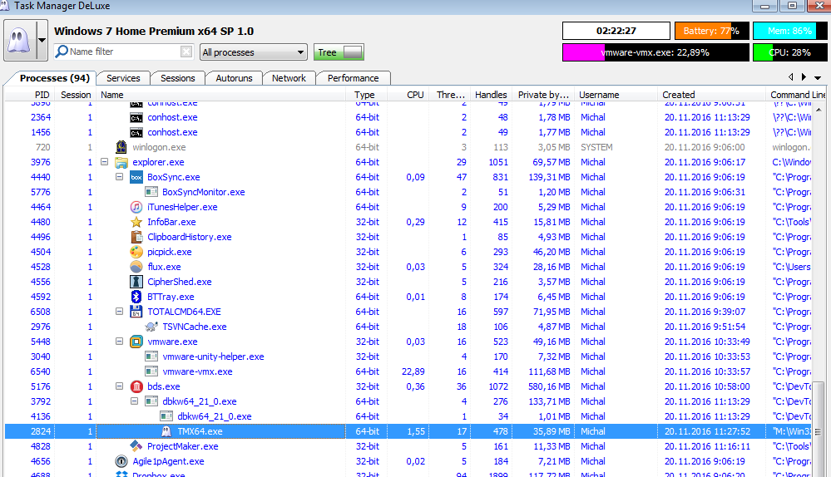
Task: Click the Mem 86% indicator
Action: click(x=789, y=31)
